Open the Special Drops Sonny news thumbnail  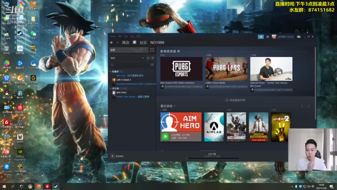pos(271,69)
